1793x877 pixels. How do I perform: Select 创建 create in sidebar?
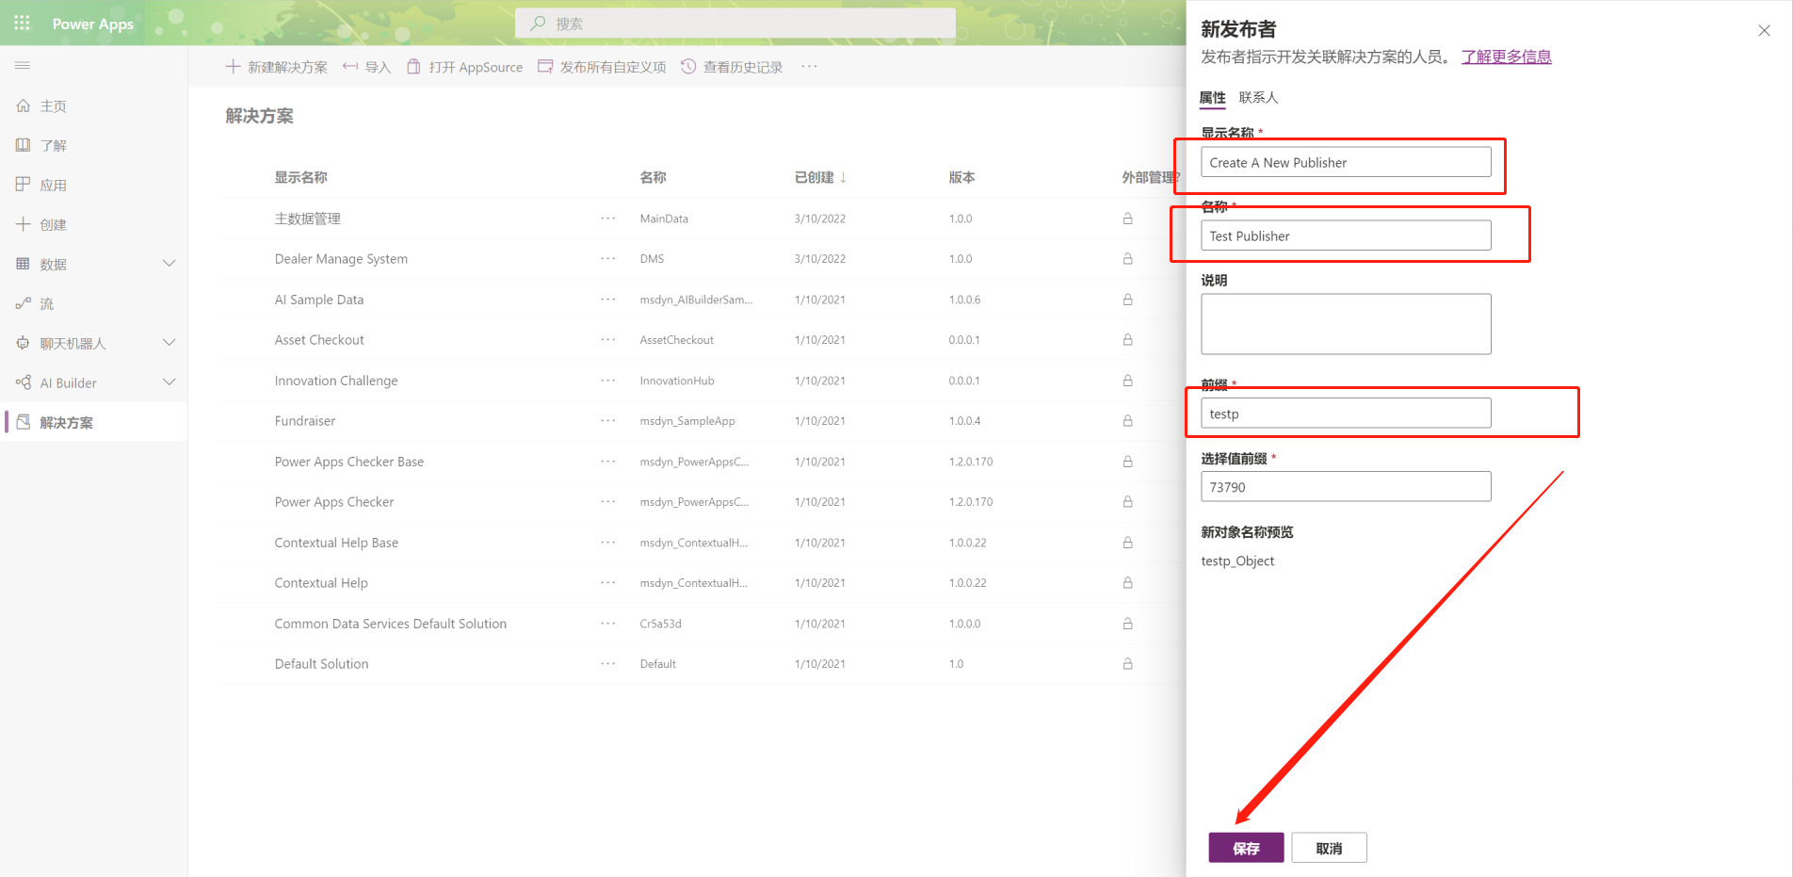(54, 225)
